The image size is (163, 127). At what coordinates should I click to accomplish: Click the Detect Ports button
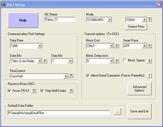[x=136, y=26]
